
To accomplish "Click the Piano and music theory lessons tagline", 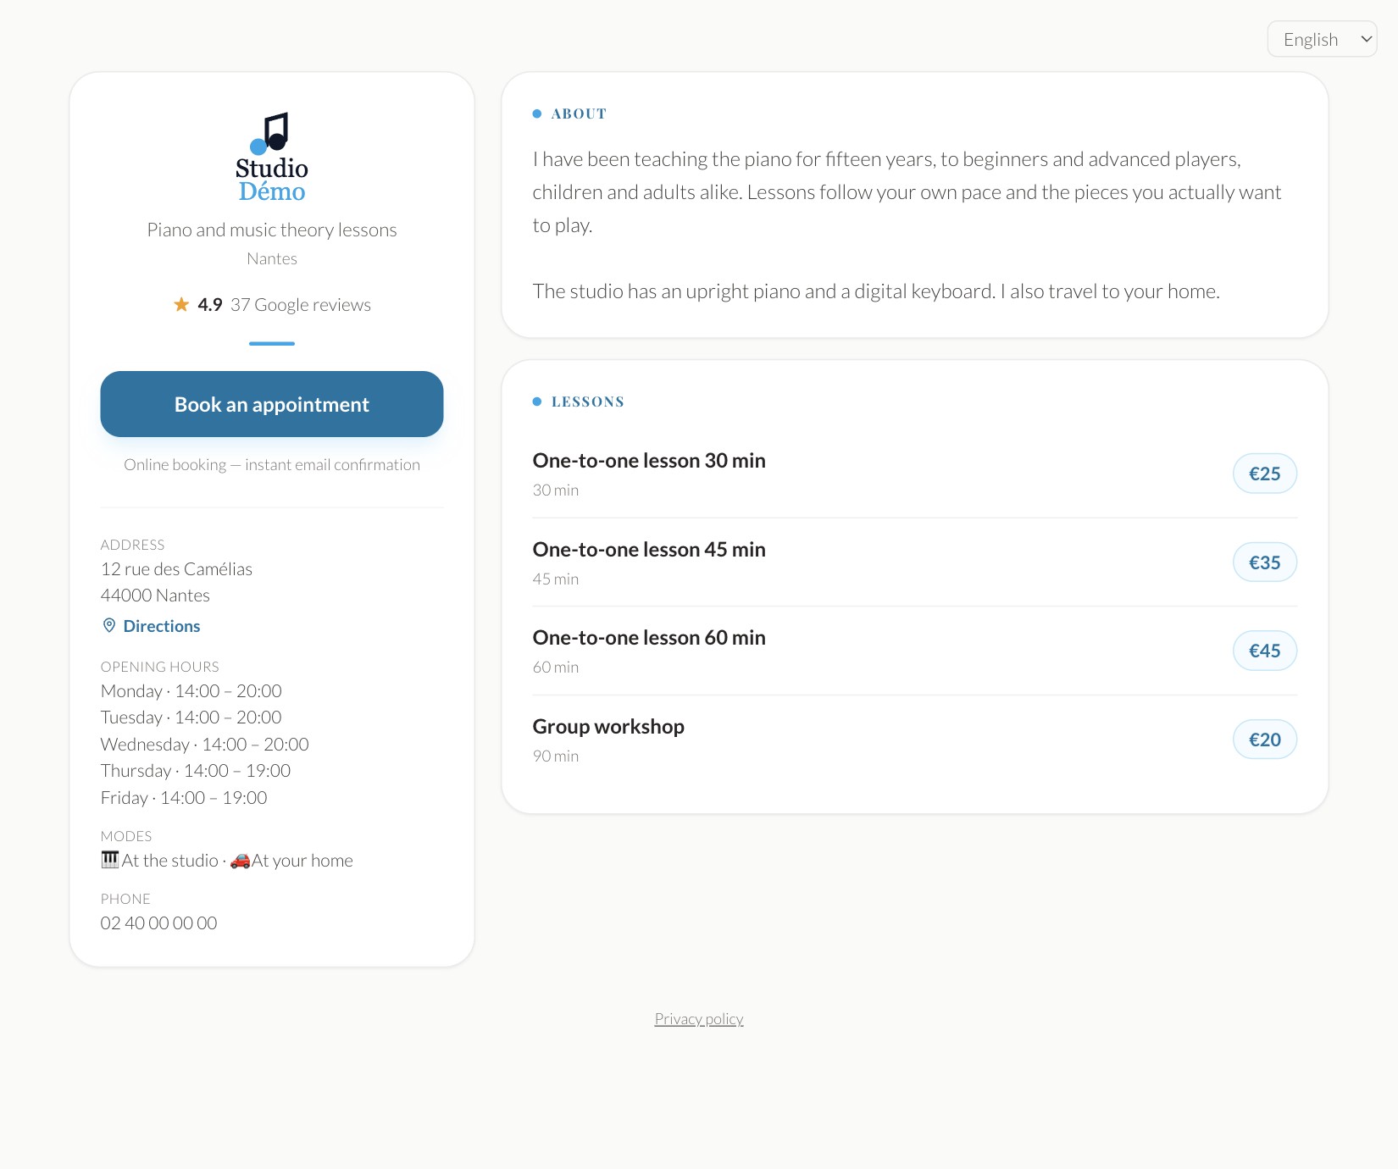I will coord(272,230).
